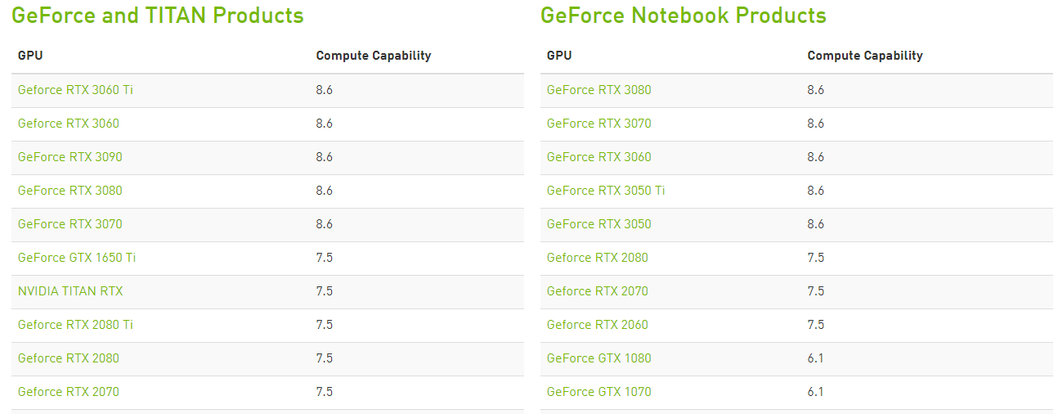This screenshot has height=414, width=1058.
Task: Open GeForce RTX 3080 in Notebook Products table
Action: (x=599, y=90)
